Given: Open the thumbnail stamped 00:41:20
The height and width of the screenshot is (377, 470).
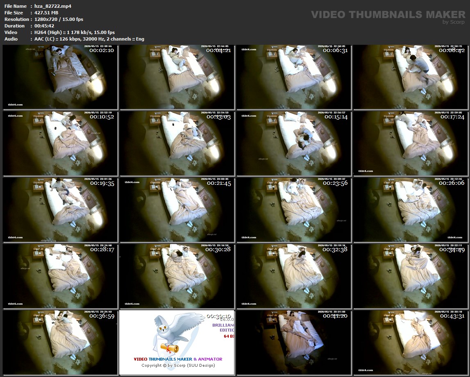Looking at the screenshot, I should tap(294, 343).
